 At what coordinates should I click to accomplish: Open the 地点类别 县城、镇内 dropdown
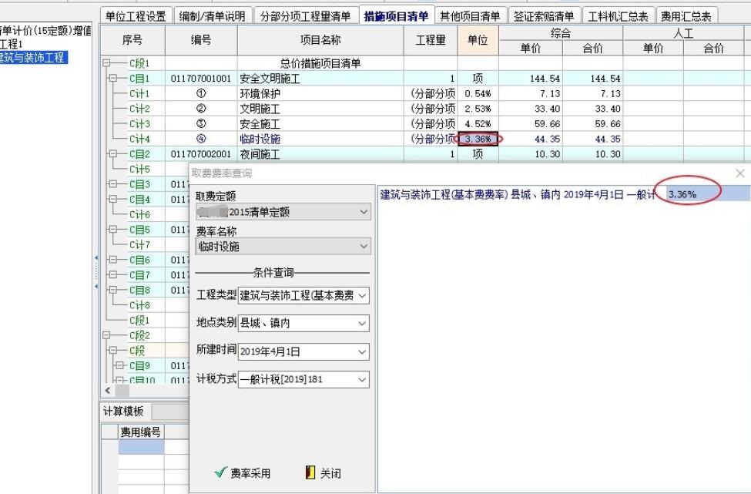[303, 324]
